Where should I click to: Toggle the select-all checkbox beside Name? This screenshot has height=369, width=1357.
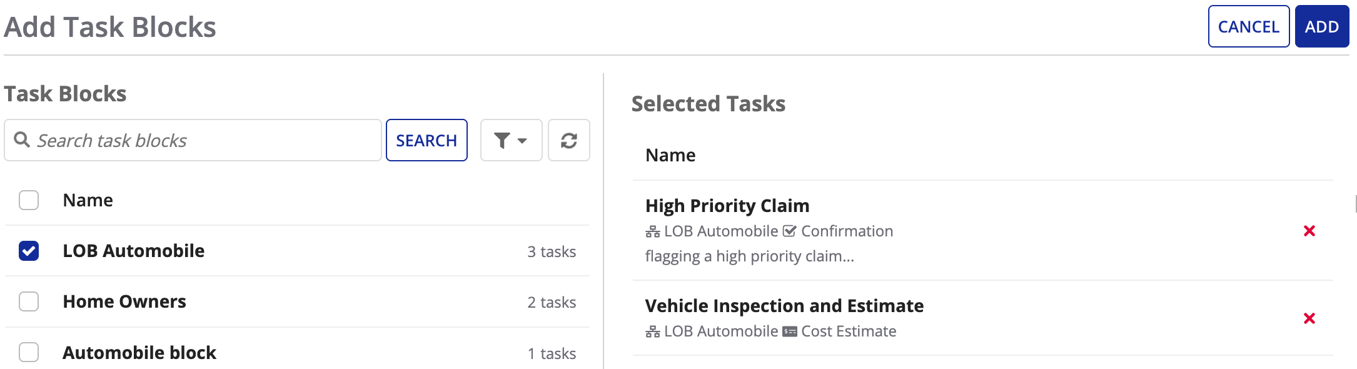click(x=29, y=200)
